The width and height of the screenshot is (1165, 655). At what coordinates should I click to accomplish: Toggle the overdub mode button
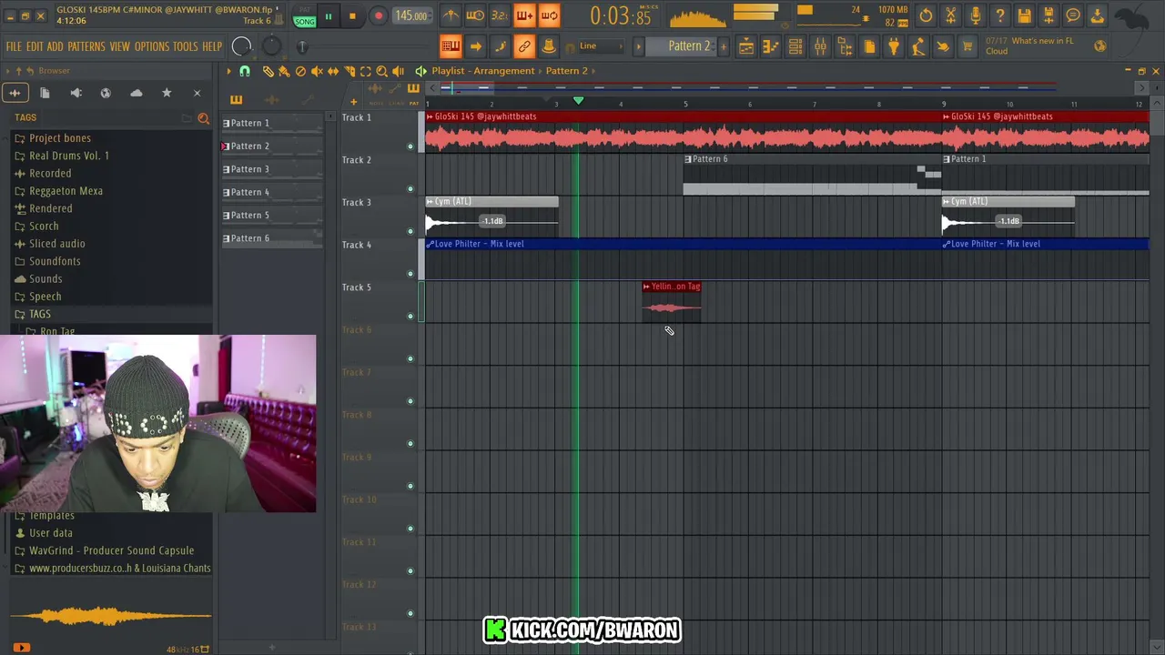(x=524, y=15)
